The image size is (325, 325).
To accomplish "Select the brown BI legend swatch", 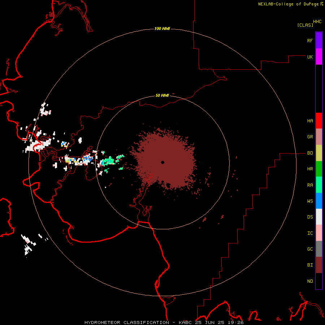I will pyautogui.click(x=319, y=265).
